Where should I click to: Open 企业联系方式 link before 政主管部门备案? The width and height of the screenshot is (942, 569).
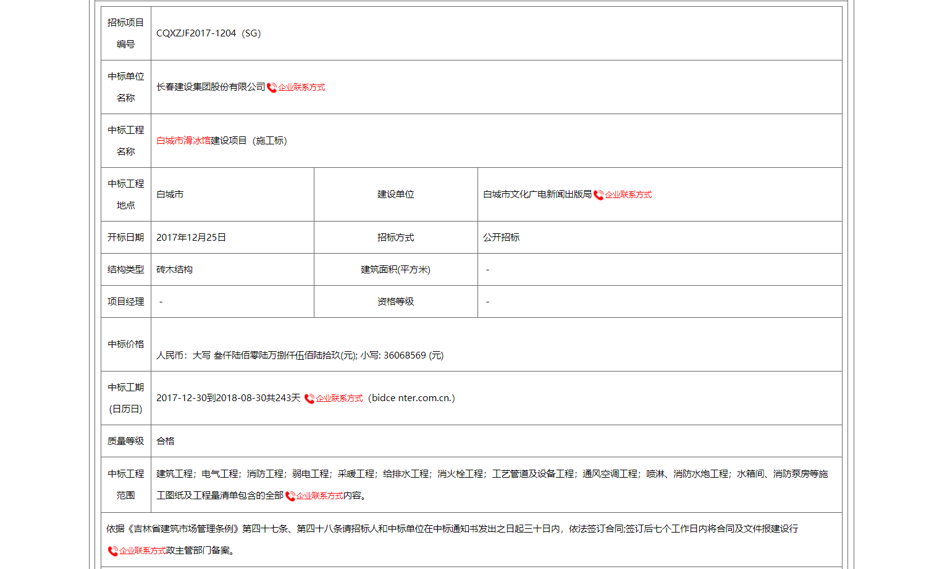pos(142,550)
